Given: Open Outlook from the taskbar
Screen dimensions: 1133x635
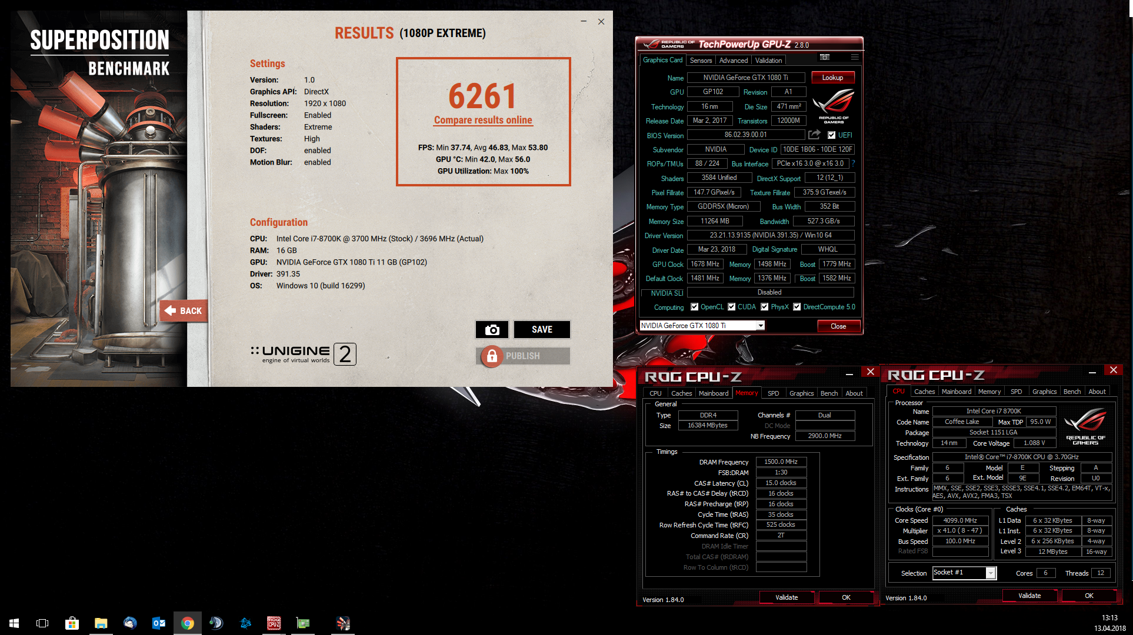Looking at the screenshot, I should [x=159, y=623].
